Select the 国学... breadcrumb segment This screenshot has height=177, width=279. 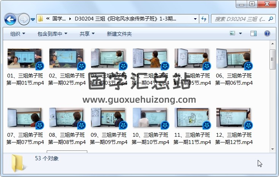[x=59, y=19]
